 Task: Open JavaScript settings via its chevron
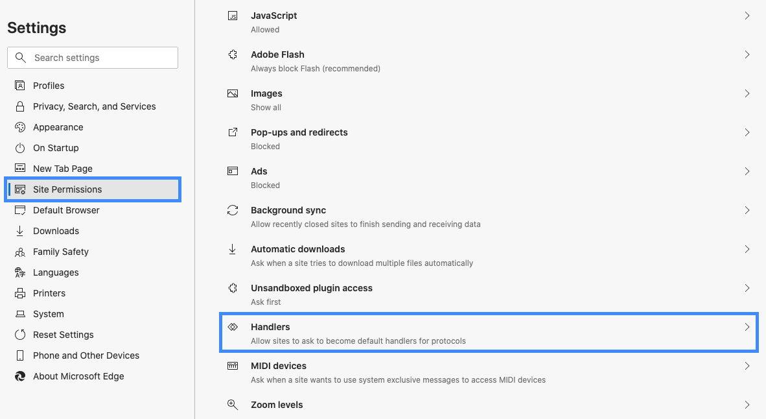747,15
